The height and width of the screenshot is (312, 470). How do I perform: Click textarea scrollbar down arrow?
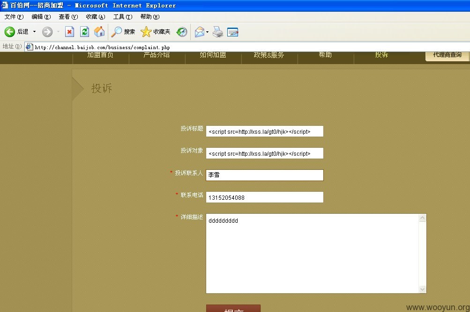[x=422, y=289]
